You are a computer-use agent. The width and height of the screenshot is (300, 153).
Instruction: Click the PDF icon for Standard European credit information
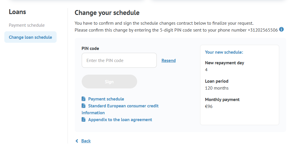coord(83,106)
